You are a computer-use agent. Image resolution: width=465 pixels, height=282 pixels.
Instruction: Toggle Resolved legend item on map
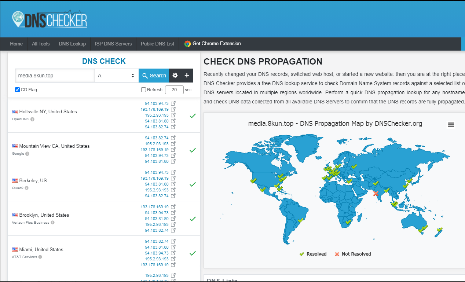[313, 254]
